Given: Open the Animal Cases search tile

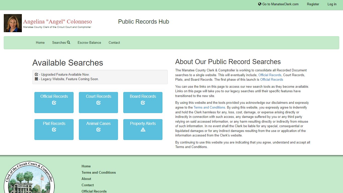Looking at the screenshot, I should pyautogui.click(x=98, y=130).
